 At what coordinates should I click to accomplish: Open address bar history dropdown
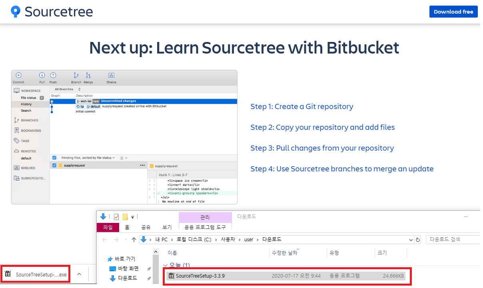[x=411, y=240]
